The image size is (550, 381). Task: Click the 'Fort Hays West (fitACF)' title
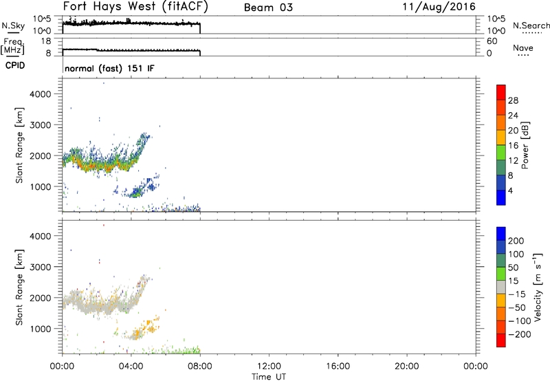[x=135, y=6]
